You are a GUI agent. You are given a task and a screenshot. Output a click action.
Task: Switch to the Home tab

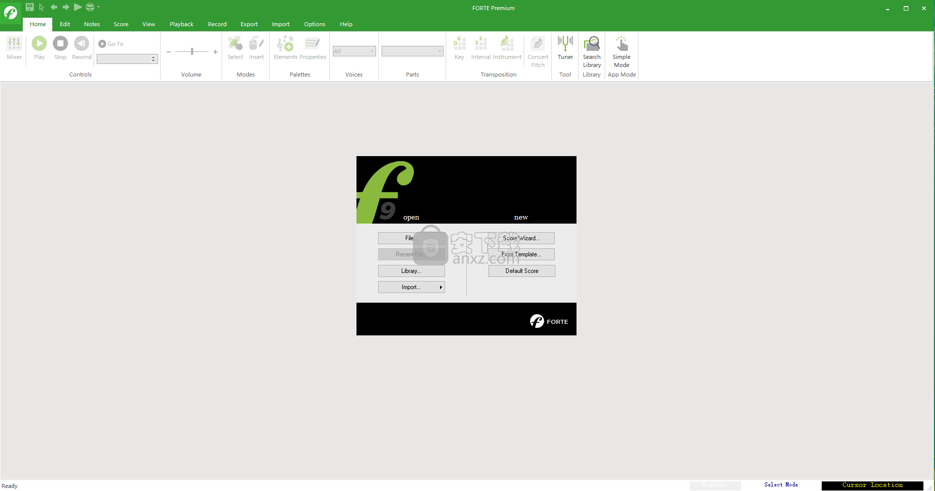(x=38, y=24)
